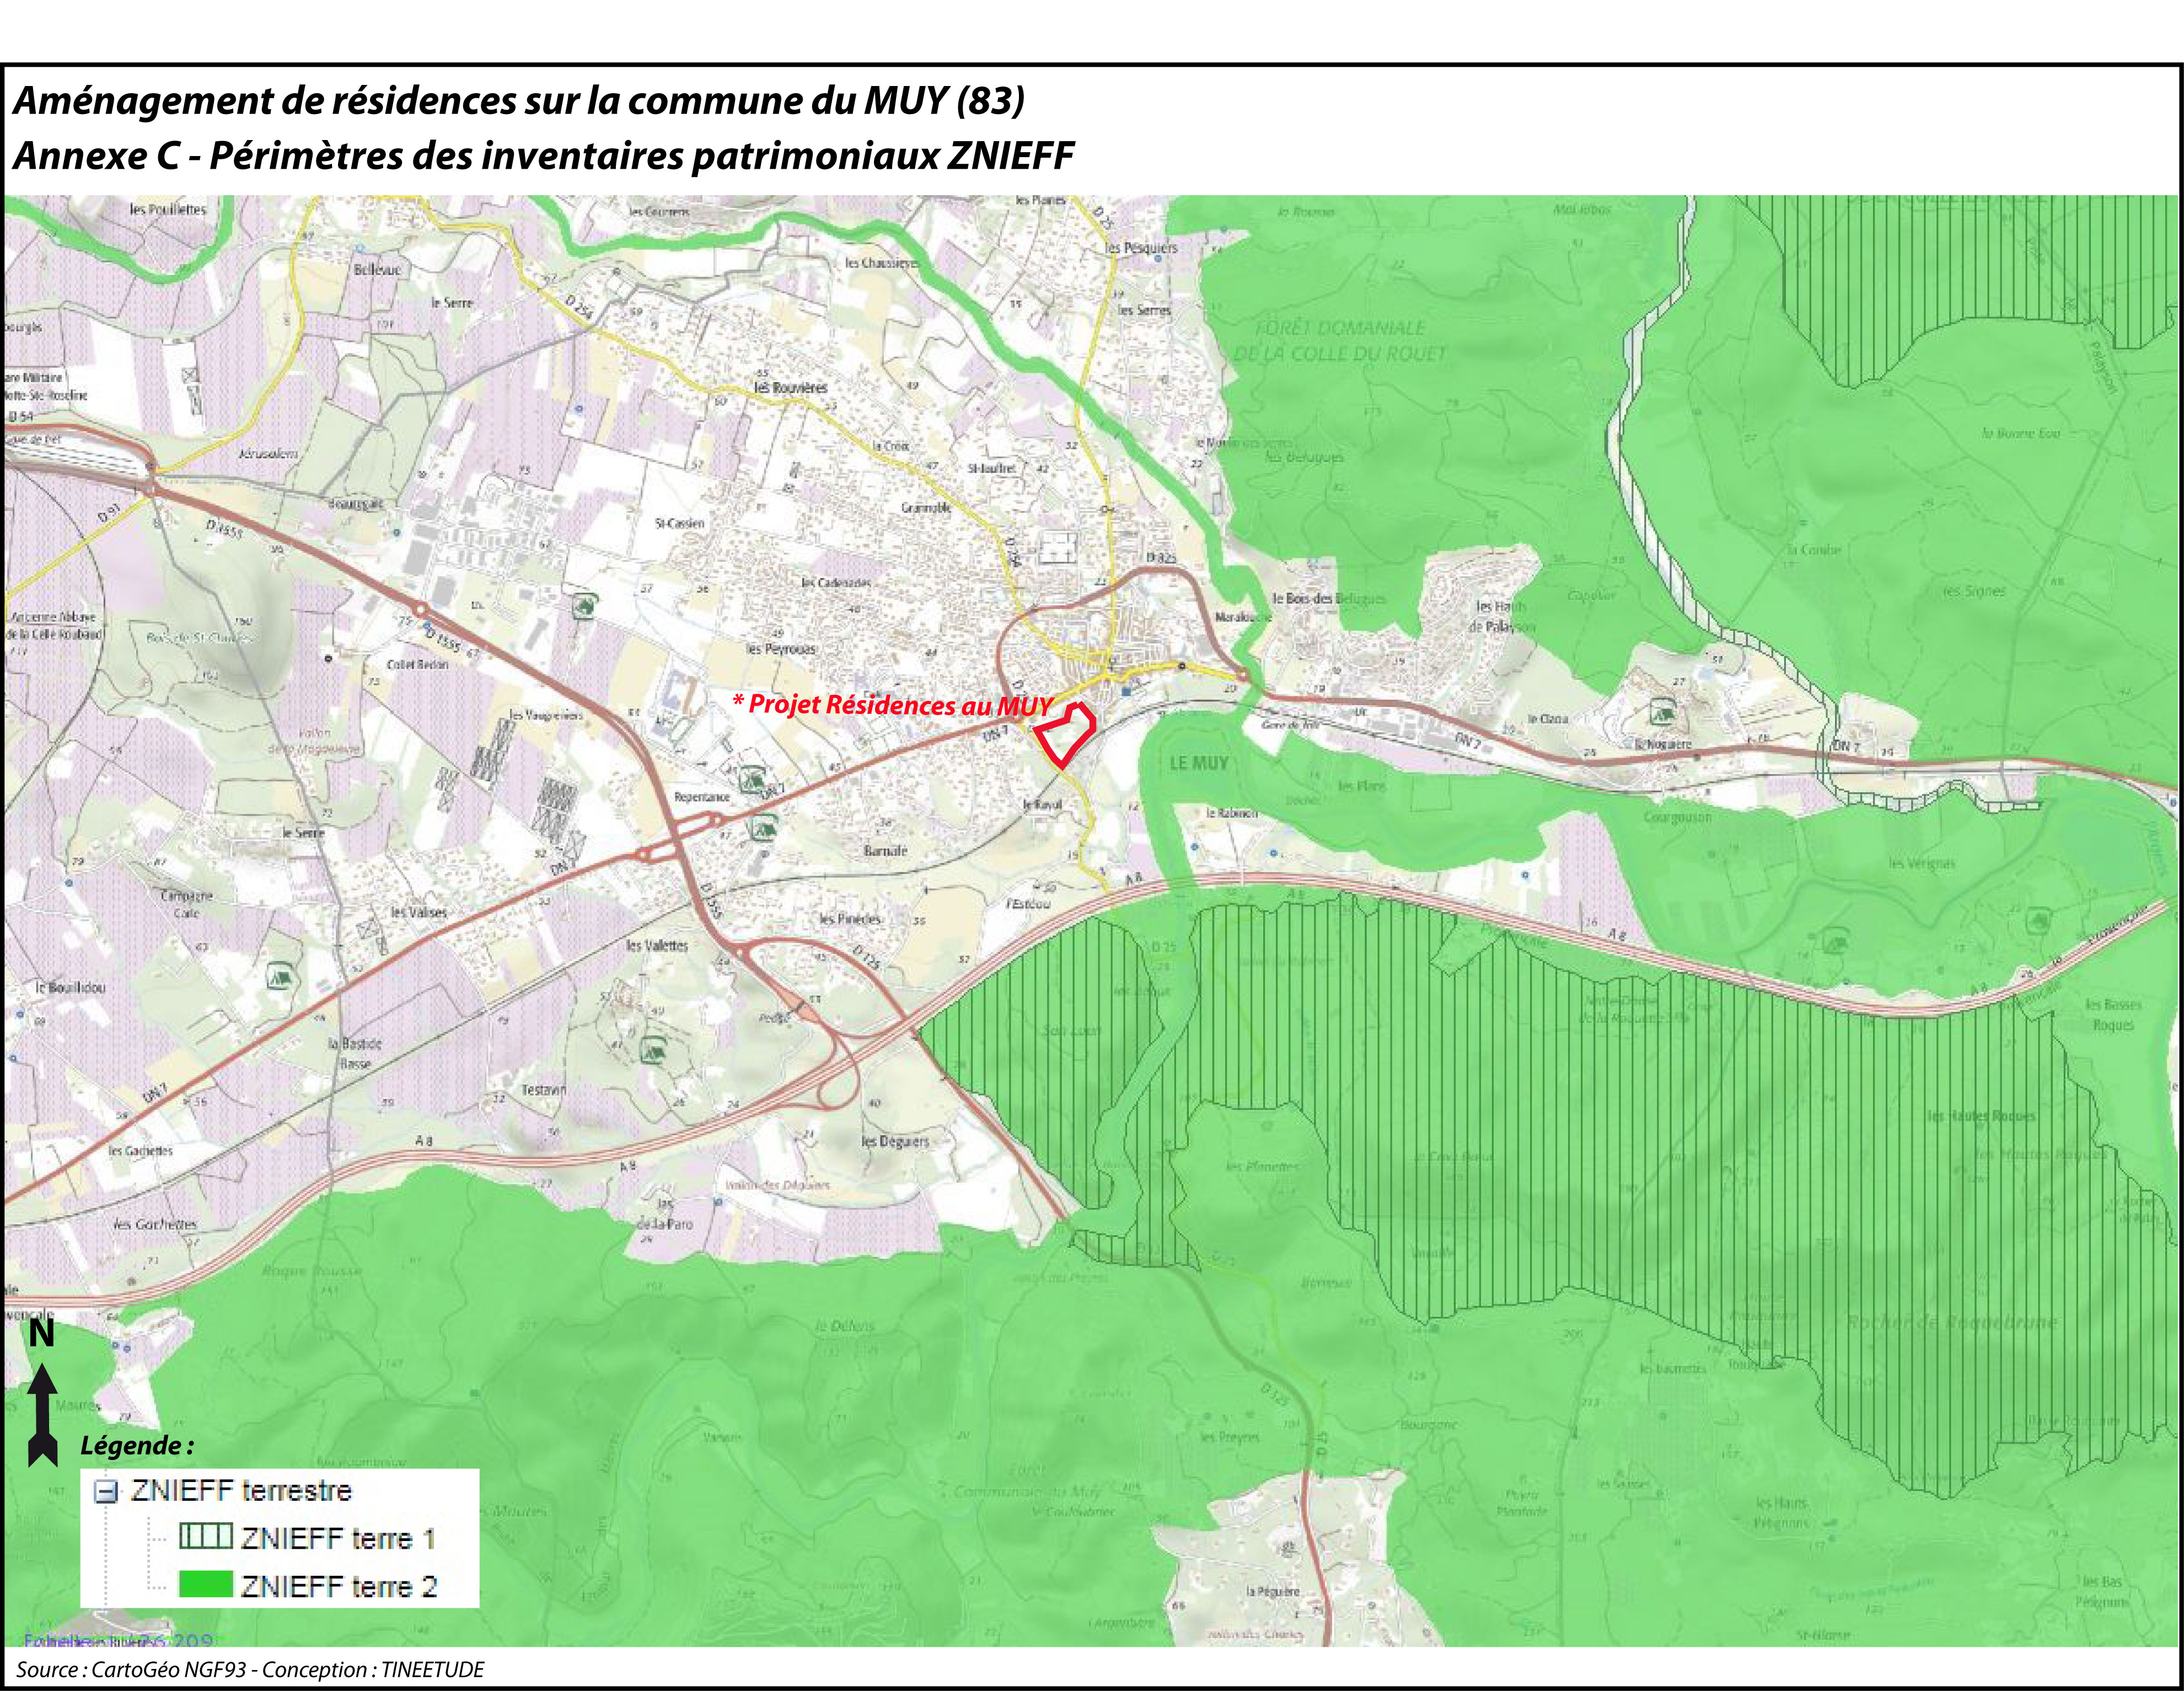Click the "les Valises" place label
Screen dimensions: 2184x1691
[419, 912]
